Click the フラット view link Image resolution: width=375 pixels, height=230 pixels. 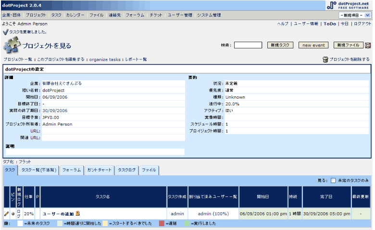click(25, 161)
